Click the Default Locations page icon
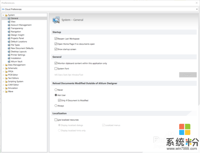200x153 pixels. [x=9, y=42]
